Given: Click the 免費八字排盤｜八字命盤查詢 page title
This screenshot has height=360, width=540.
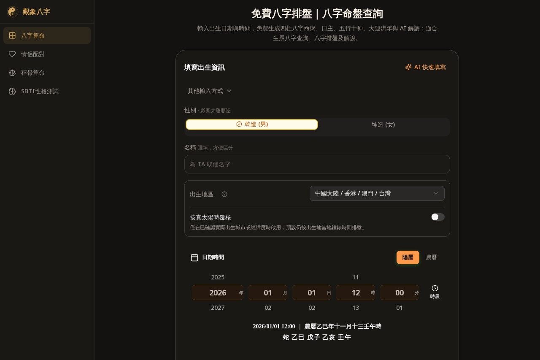Looking at the screenshot, I should coord(317,14).
